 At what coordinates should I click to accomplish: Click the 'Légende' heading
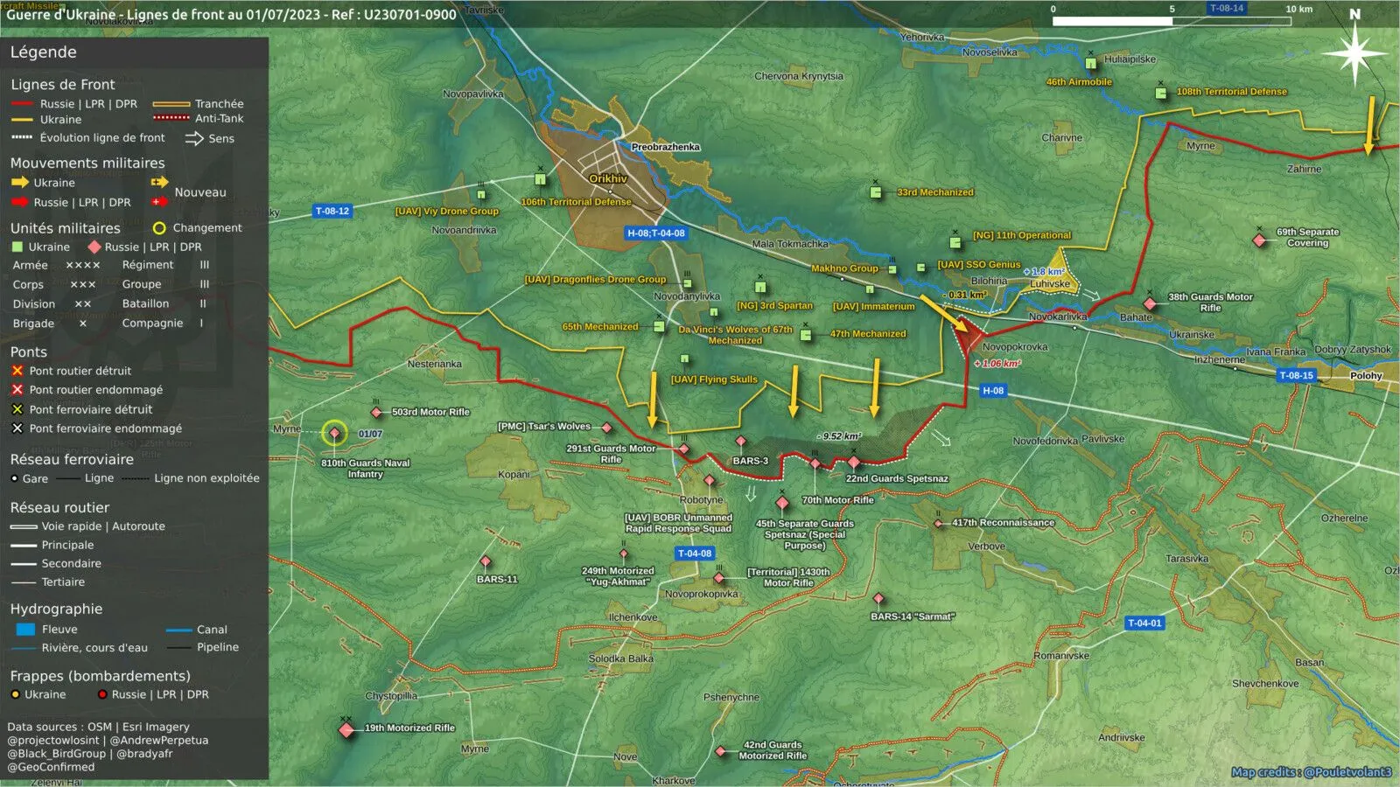click(x=43, y=52)
